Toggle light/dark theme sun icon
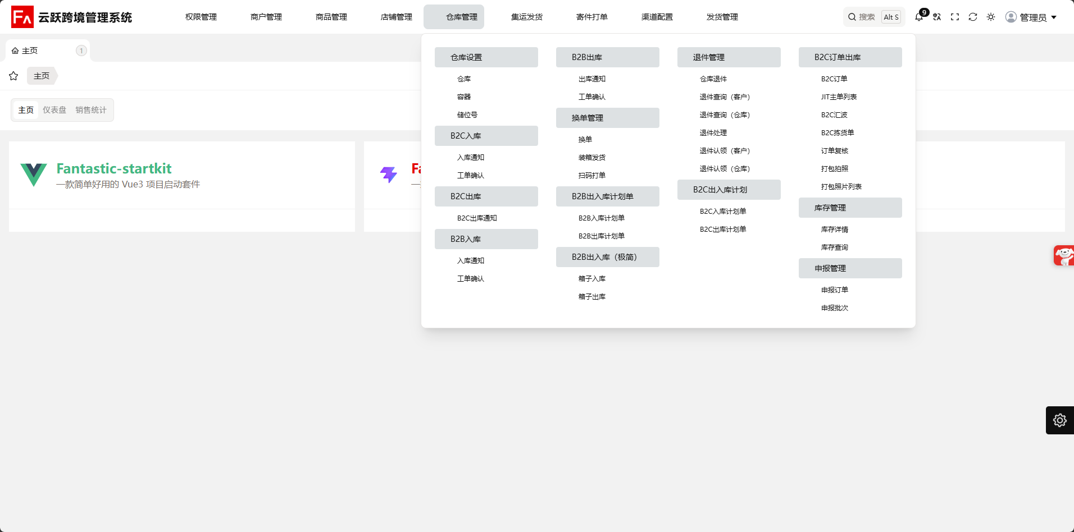The width and height of the screenshot is (1074, 532). 991,17
